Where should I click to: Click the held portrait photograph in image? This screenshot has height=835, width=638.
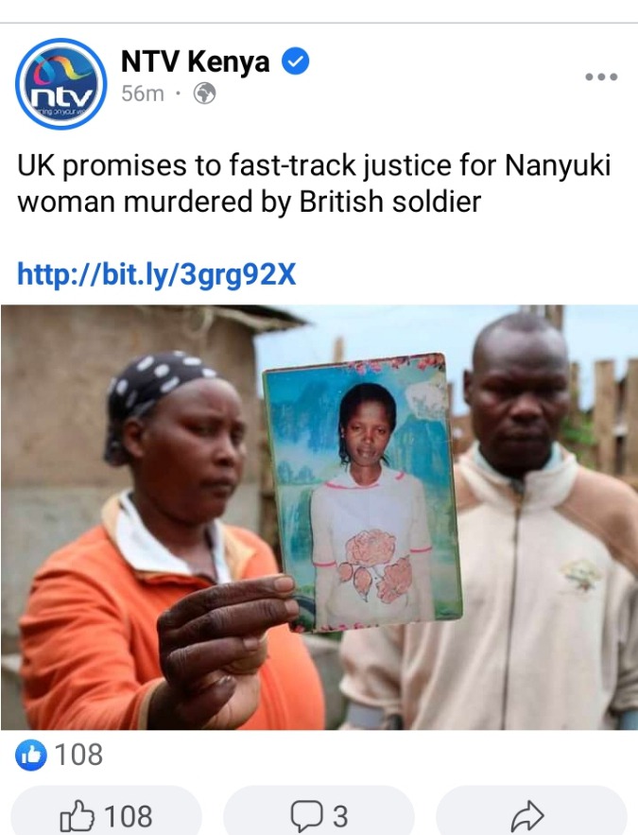pos(362,493)
